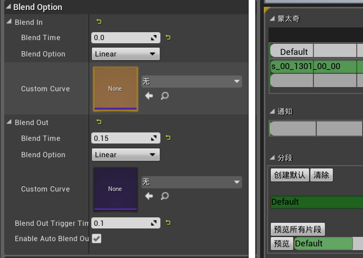Open Blend Out Blend Option Linear dropdown
This screenshot has width=363, height=258.
126,155
